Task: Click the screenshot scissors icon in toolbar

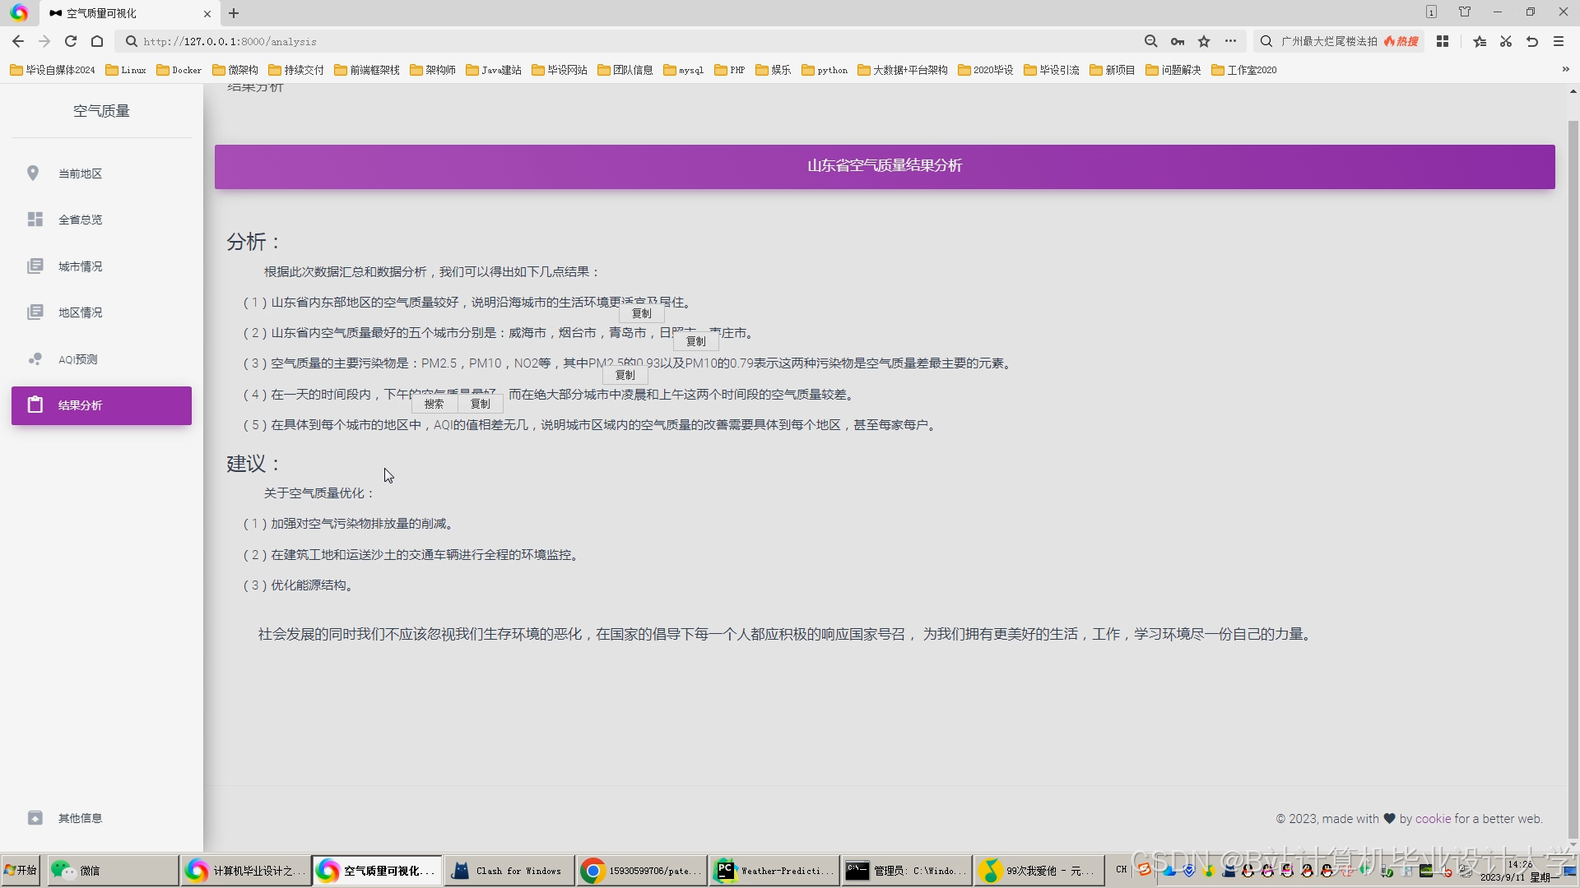Action: pyautogui.click(x=1506, y=41)
